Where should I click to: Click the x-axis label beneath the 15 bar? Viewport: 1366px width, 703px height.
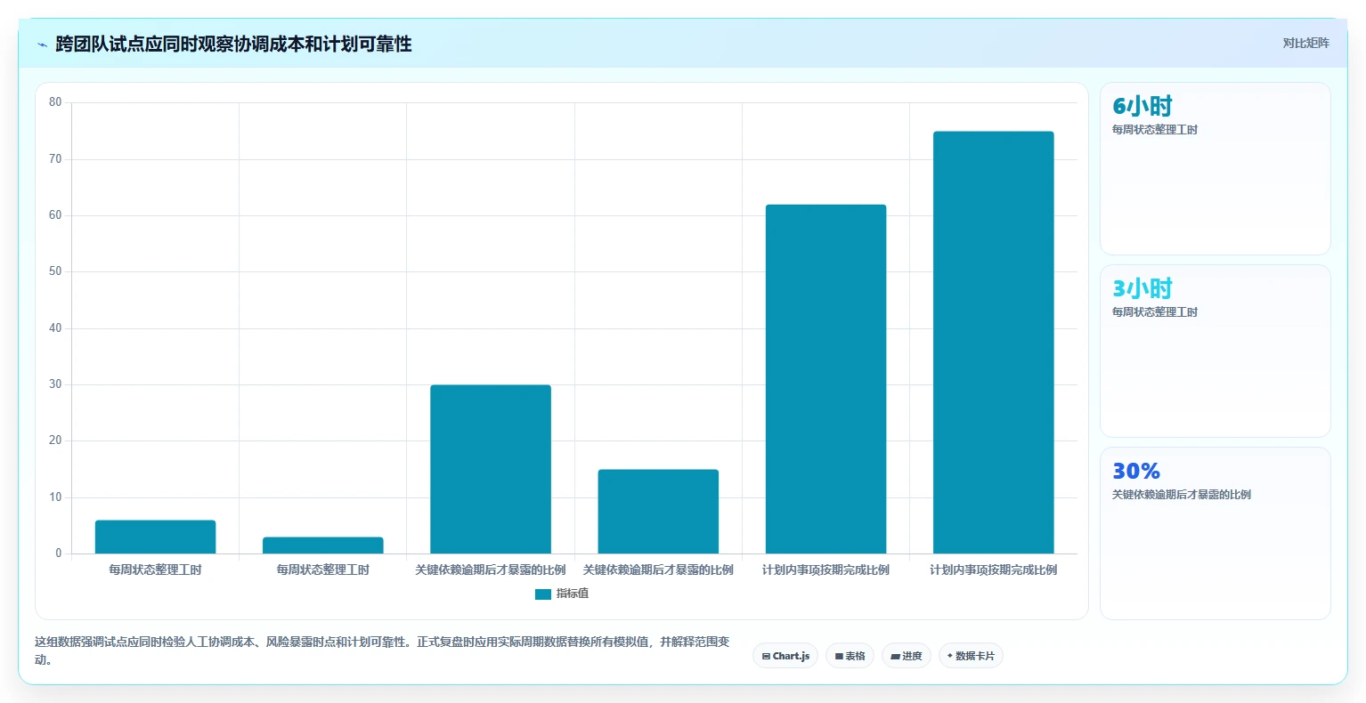tap(658, 570)
